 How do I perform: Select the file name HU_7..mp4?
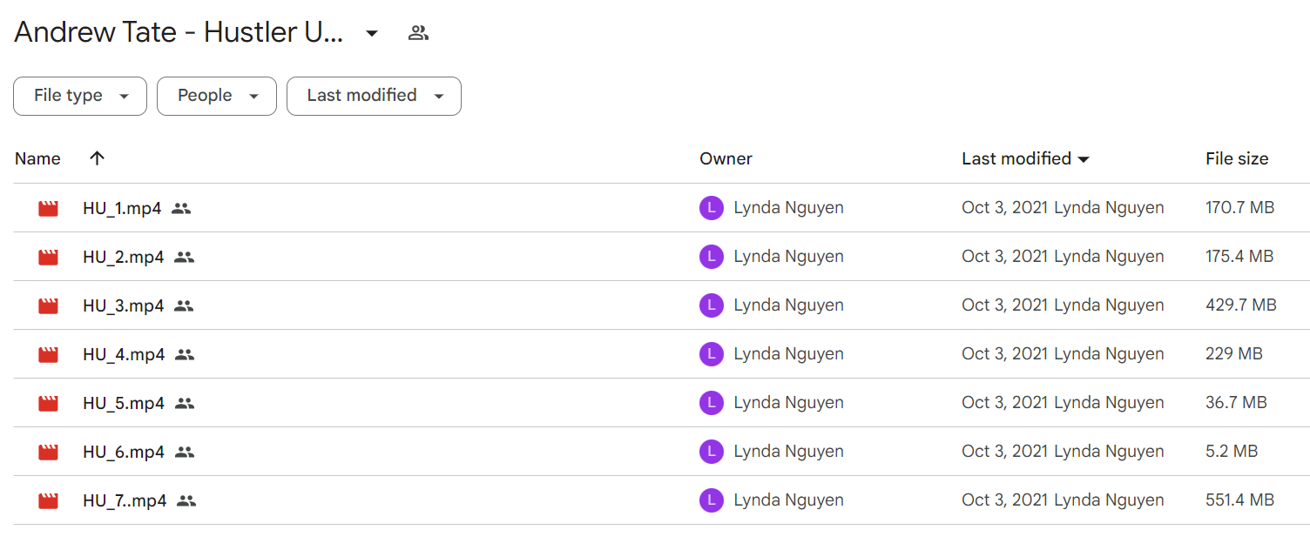pyautogui.click(x=125, y=500)
